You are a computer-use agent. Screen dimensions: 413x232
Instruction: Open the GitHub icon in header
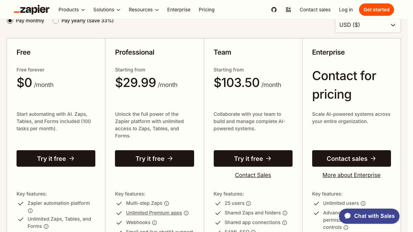click(x=274, y=10)
